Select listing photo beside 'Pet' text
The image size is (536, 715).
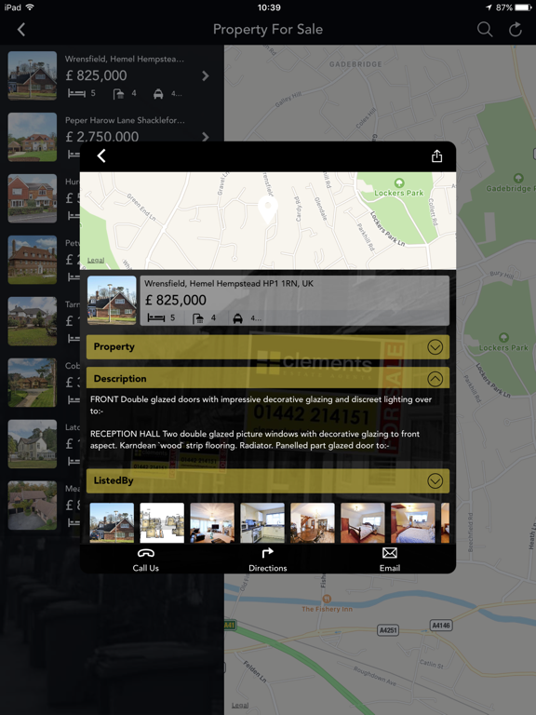(33, 260)
